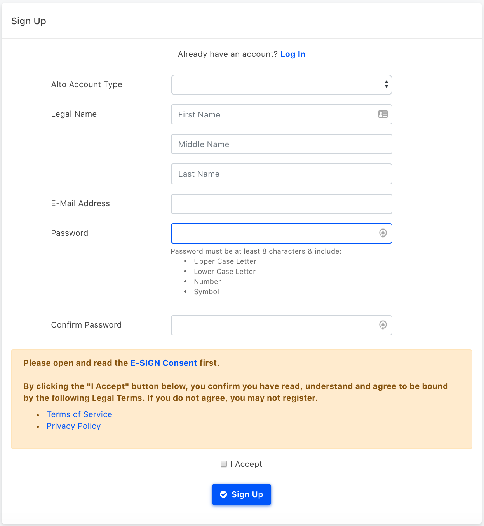Click the Alto Account Type up-down arrows

(x=386, y=84)
